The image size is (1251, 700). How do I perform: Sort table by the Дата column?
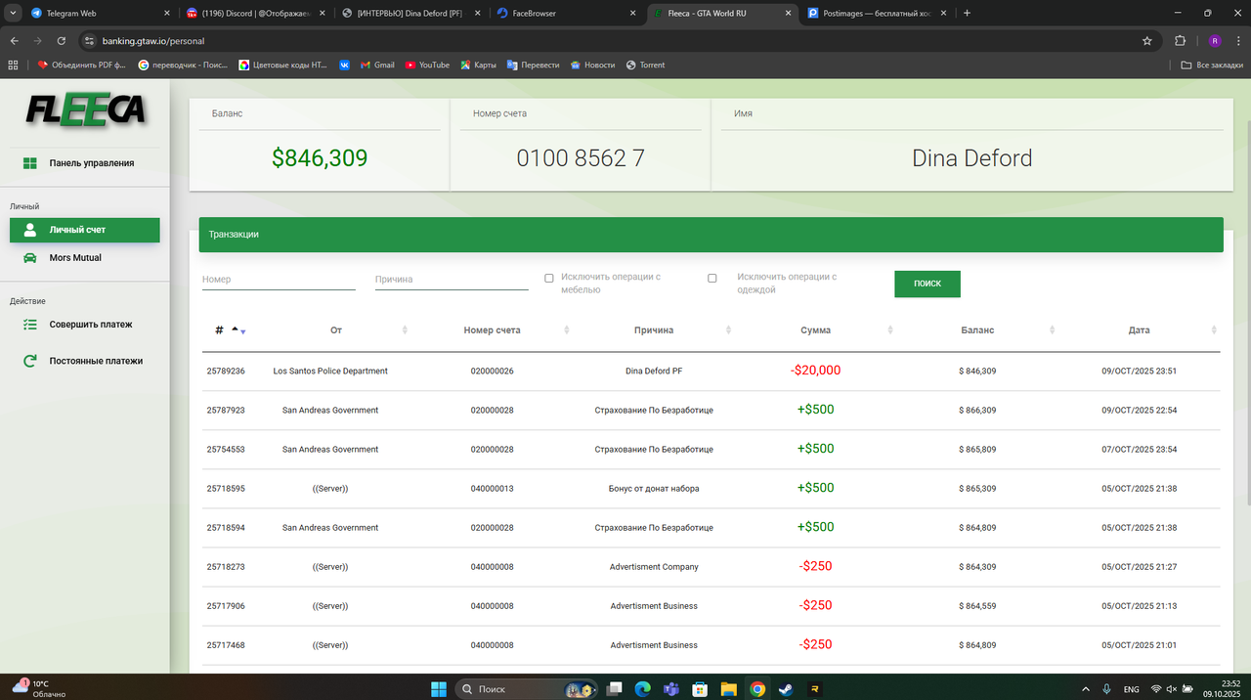[x=1140, y=330]
